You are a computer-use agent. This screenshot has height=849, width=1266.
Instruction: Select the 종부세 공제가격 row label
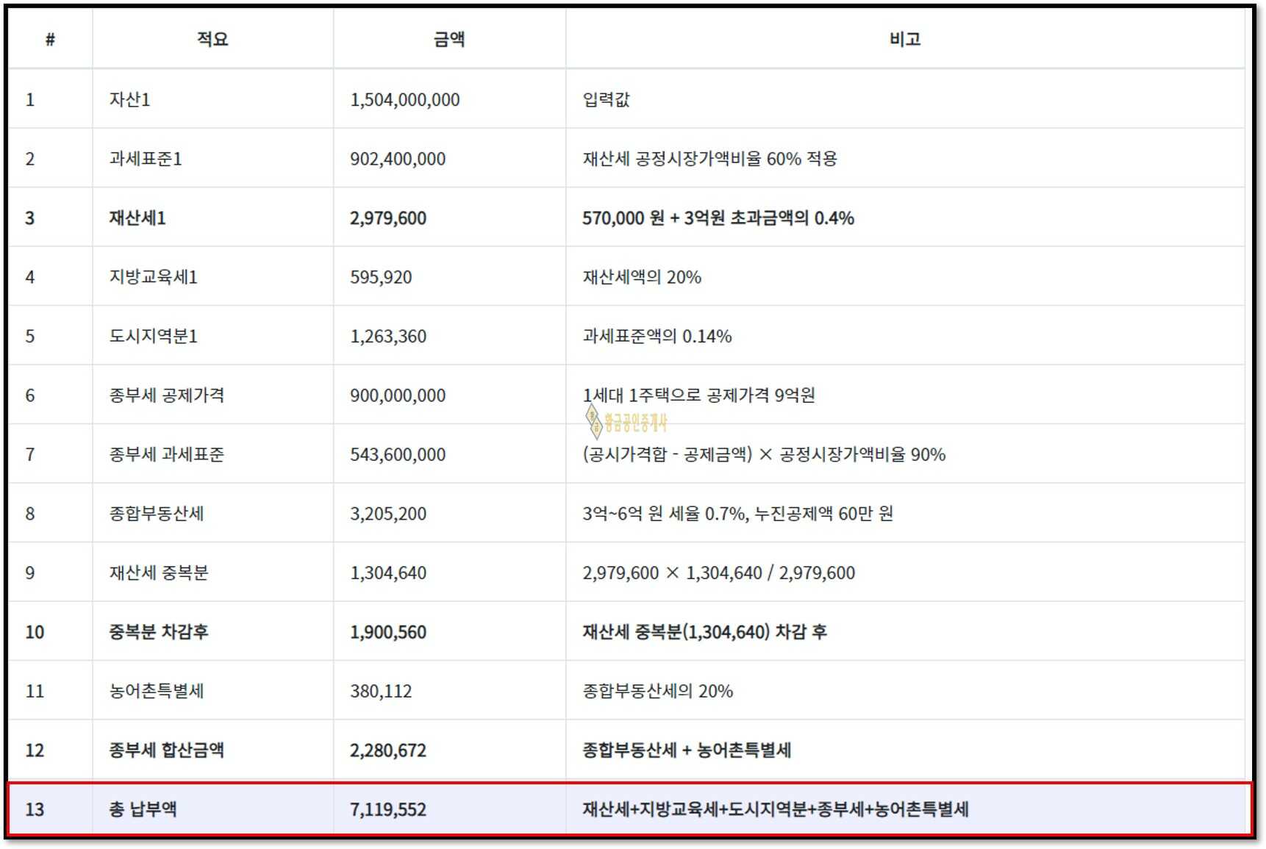(x=167, y=395)
